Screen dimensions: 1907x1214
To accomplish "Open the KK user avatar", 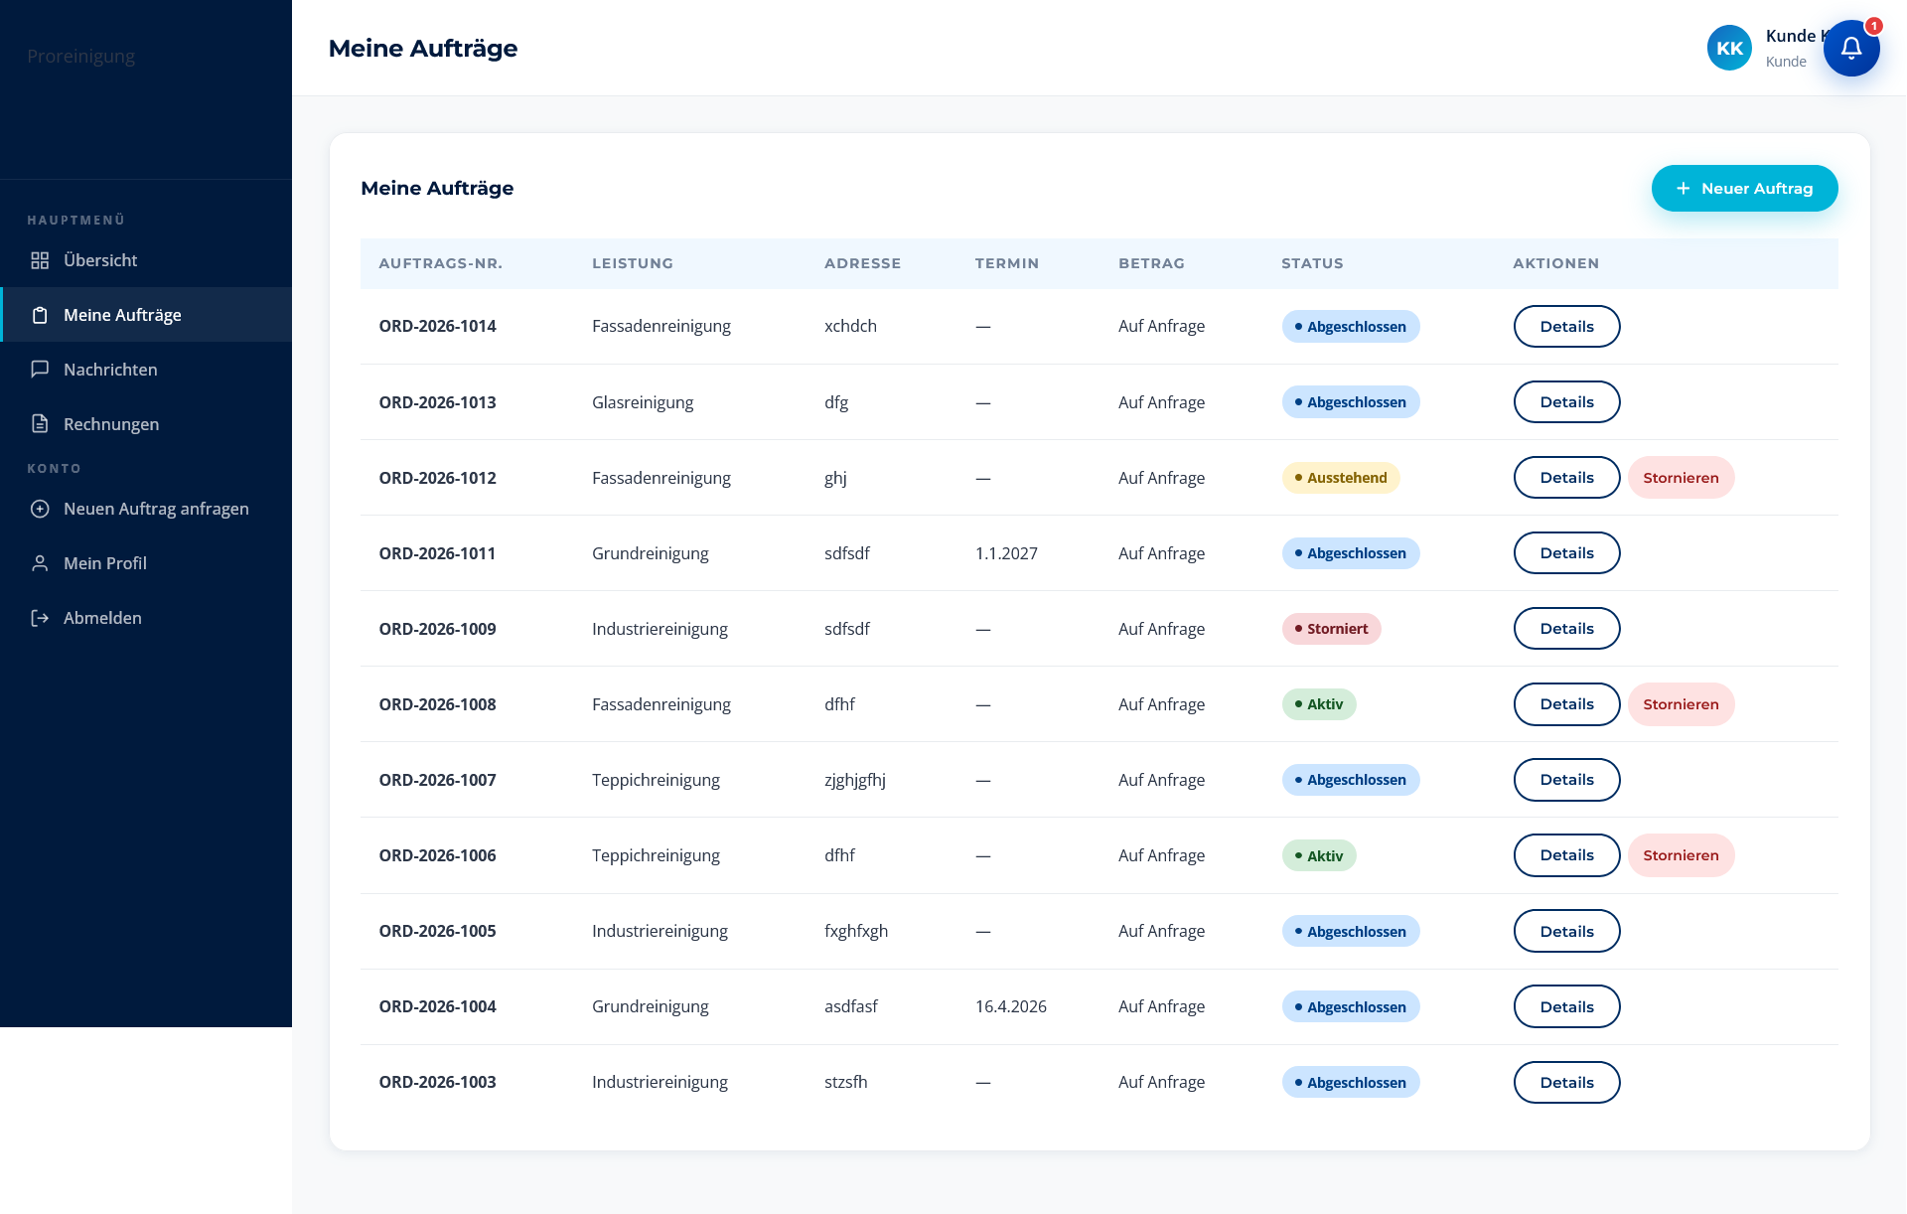I will tap(1729, 48).
